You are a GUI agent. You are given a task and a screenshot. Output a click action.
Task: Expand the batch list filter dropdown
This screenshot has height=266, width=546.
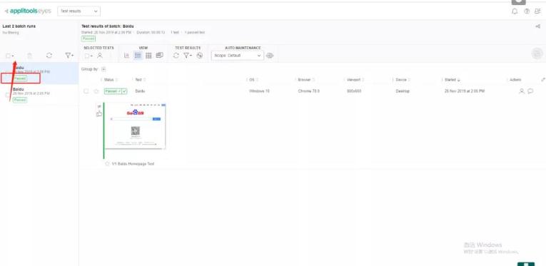(x=69, y=56)
